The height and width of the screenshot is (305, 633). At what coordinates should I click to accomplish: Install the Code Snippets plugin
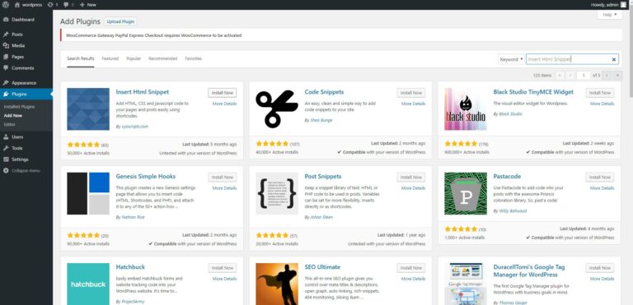(x=411, y=93)
